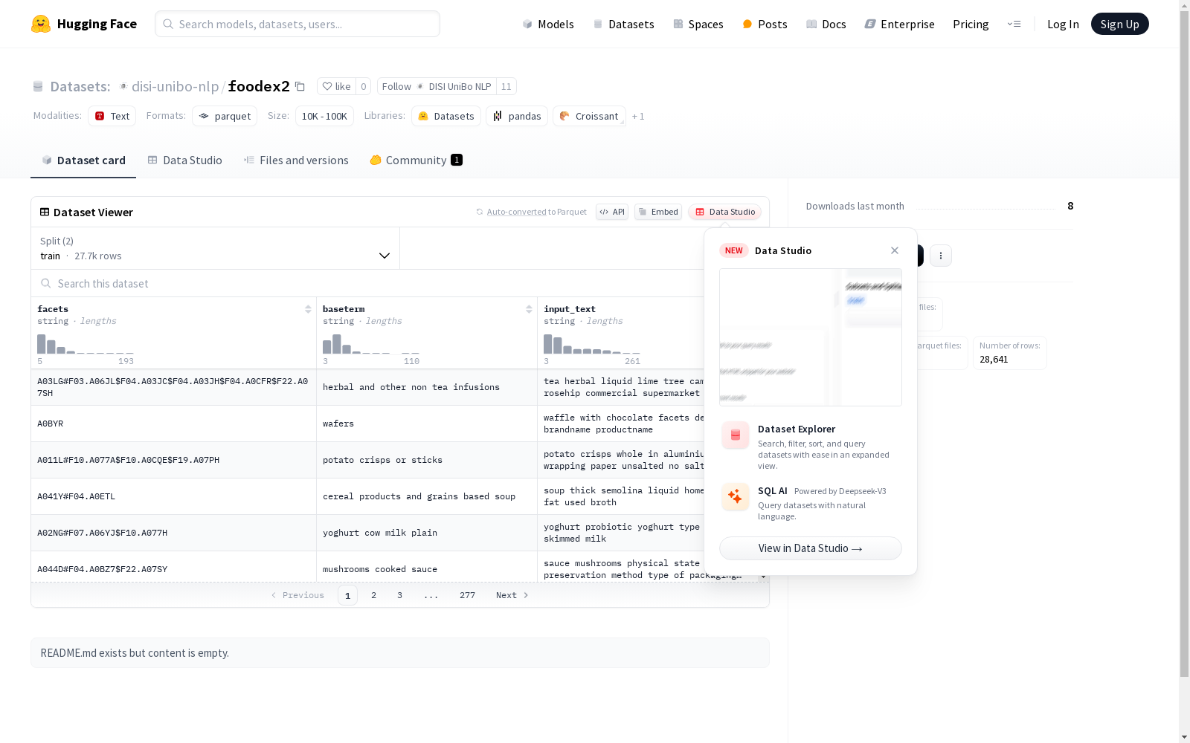This screenshot has height=743, width=1190.
Task: Select the parquet format tag
Action: (x=225, y=116)
